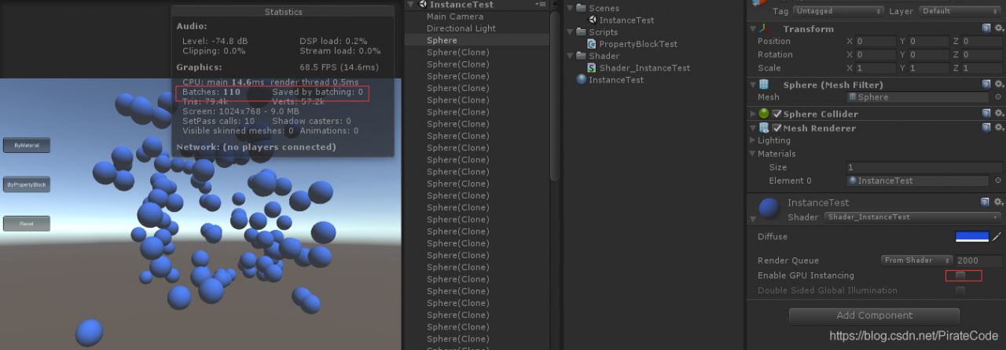1006x350 pixels.
Task: Click the Diffuse blue color swatch
Action: click(x=972, y=236)
